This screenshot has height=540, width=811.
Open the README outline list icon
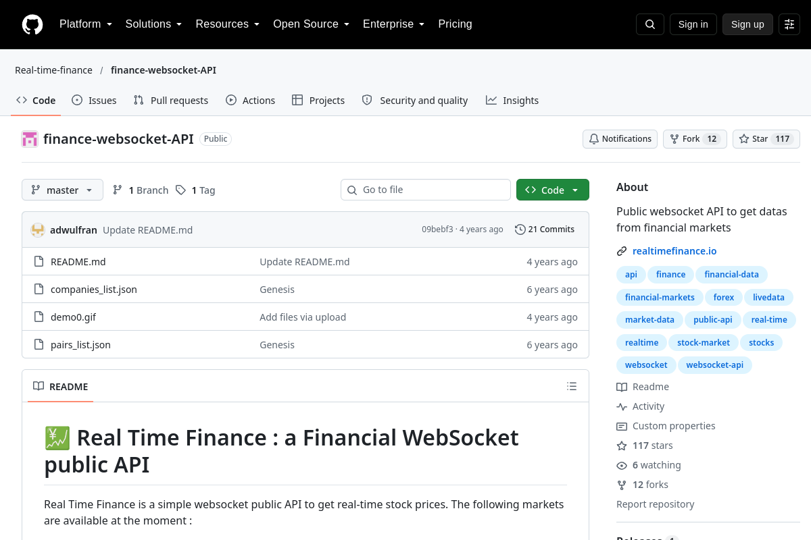point(572,386)
